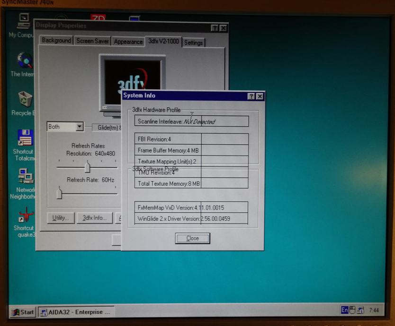Close the Display Properties window with X
Image resolution: width=395 pixels, height=326 pixels.
point(223,28)
